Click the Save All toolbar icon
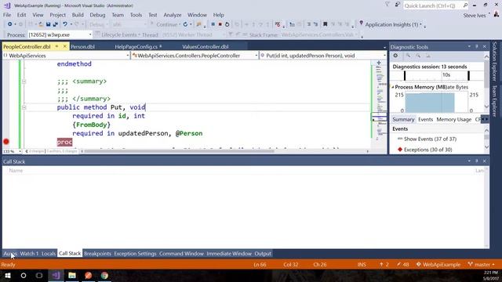The image size is (502, 282). tap(55, 24)
